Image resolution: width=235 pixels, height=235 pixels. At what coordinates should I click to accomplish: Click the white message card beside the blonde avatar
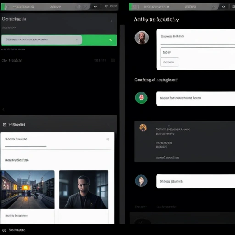tap(196, 181)
